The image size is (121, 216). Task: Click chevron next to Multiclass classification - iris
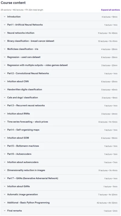point(5,49)
